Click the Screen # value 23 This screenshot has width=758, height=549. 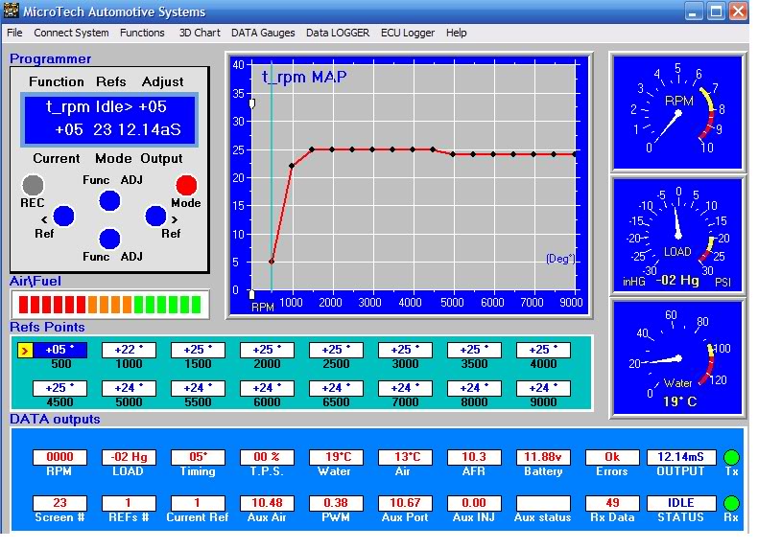pos(59,503)
